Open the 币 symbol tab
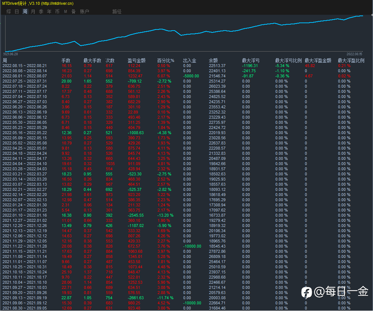373x311 pixels. click(x=57, y=11)
